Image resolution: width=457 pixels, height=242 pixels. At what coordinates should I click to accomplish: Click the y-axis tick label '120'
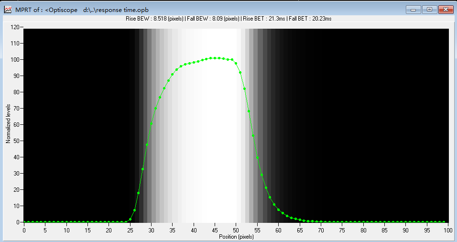click(14, 27)
